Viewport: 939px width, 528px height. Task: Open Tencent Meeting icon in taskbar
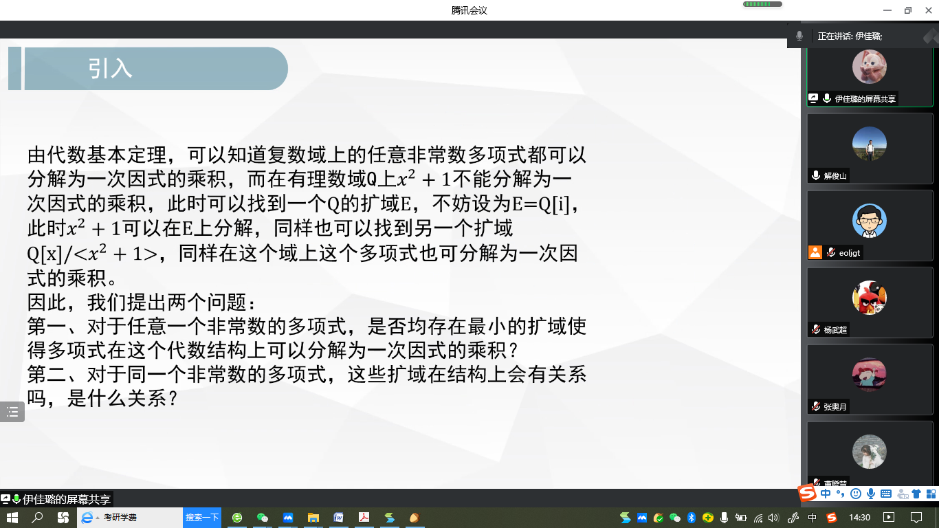(x=287, y=518)
